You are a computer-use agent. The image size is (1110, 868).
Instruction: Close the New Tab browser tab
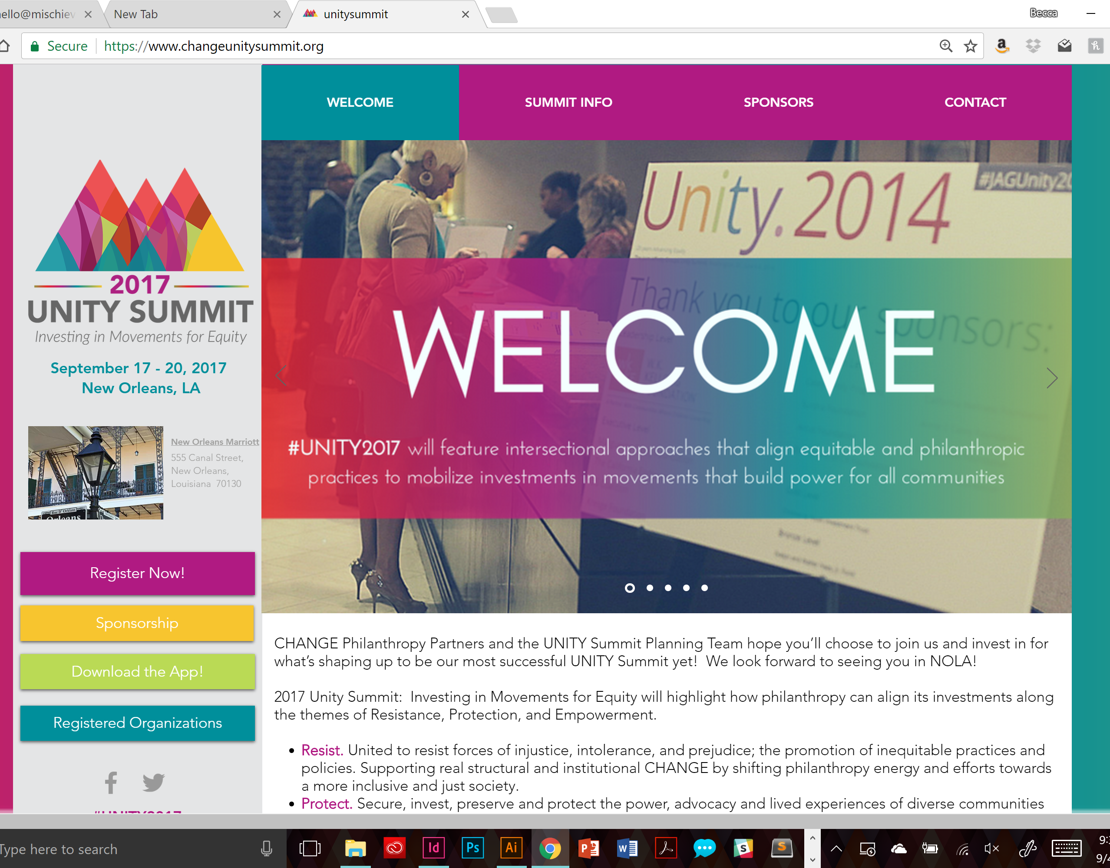coord(277,14)
